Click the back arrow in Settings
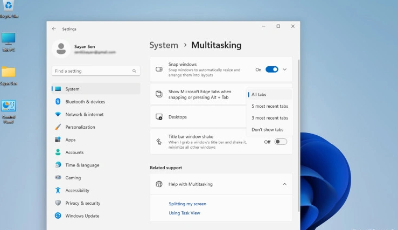This screenshot has height=230, width=398. click(x=54, y=29)
